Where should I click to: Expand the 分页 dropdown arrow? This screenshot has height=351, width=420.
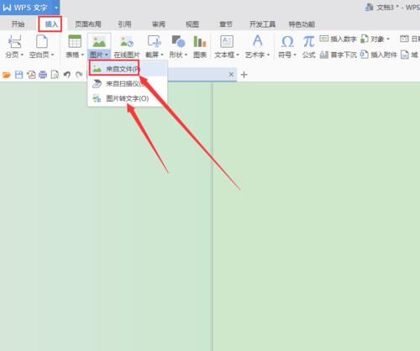pos(22,55)
